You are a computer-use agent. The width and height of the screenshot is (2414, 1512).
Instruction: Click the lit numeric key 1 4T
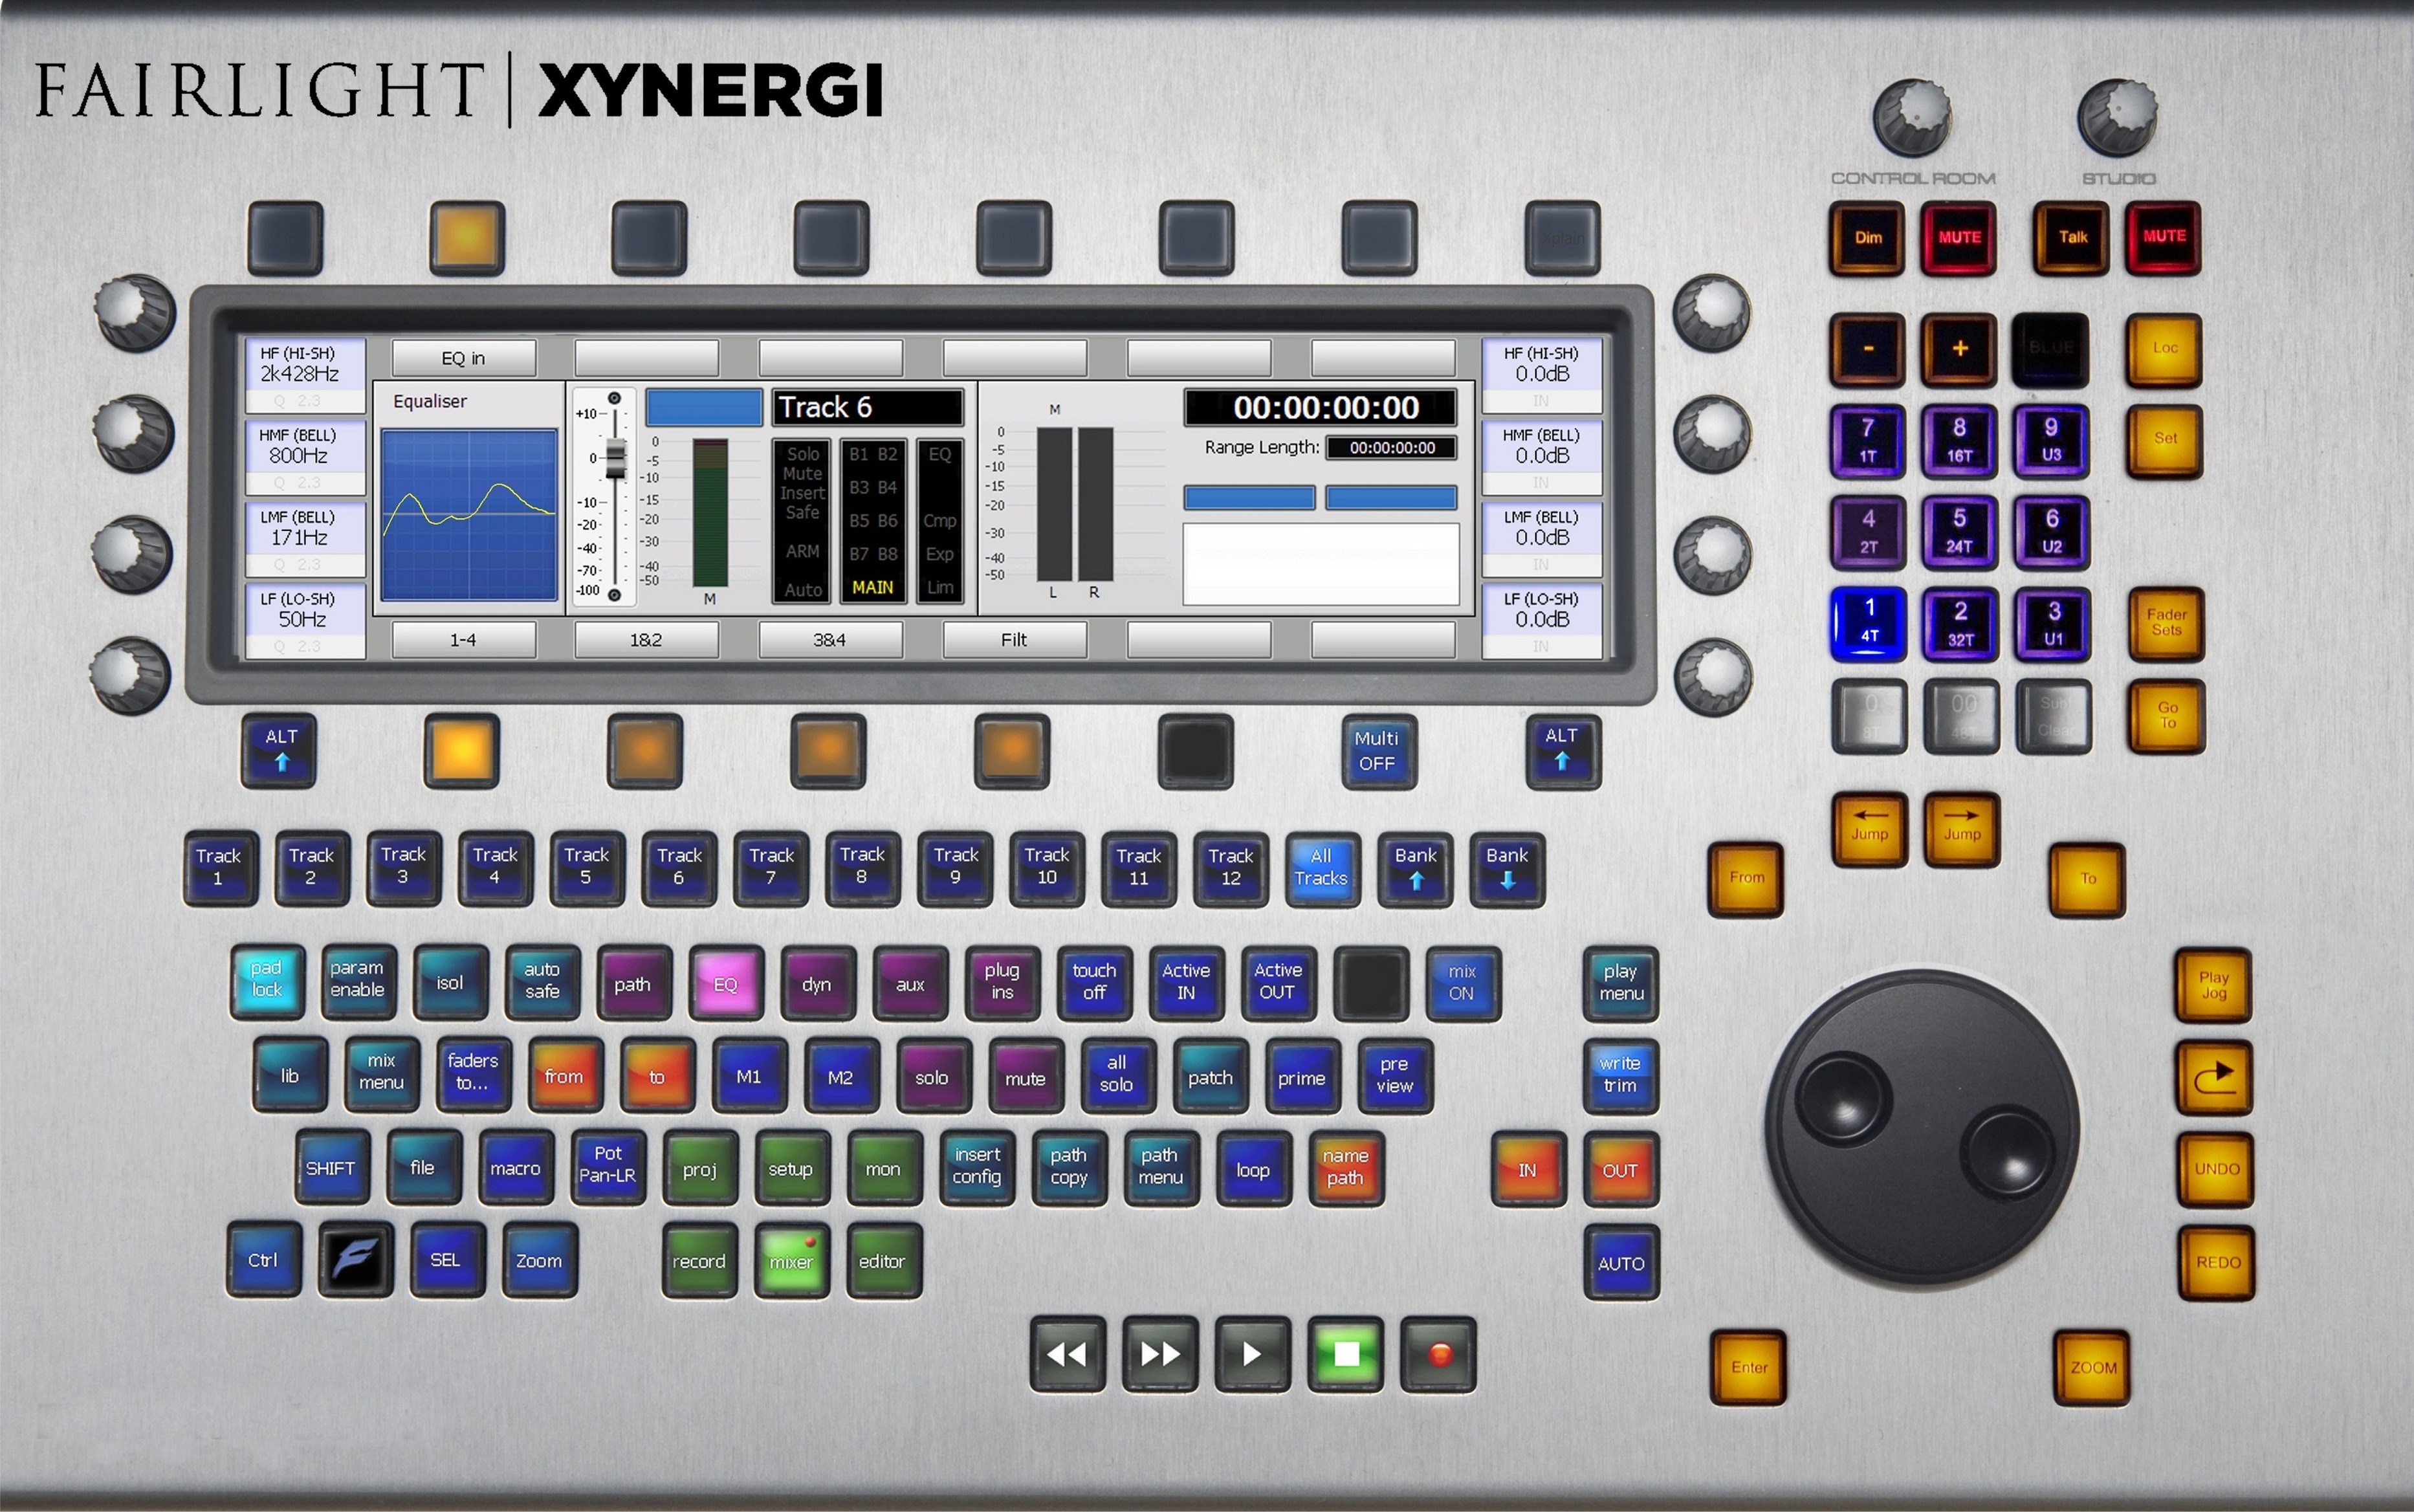click(x=1869, y=624)
